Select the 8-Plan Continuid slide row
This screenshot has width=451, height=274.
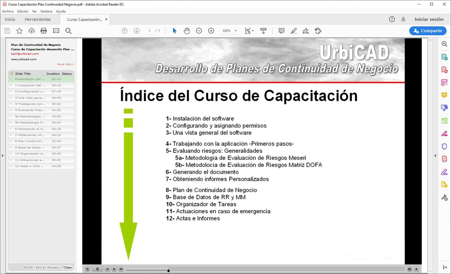41,141
